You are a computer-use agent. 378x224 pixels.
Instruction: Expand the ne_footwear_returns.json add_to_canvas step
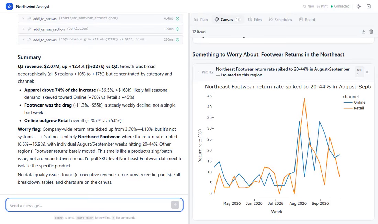click(x=23, y=18)
